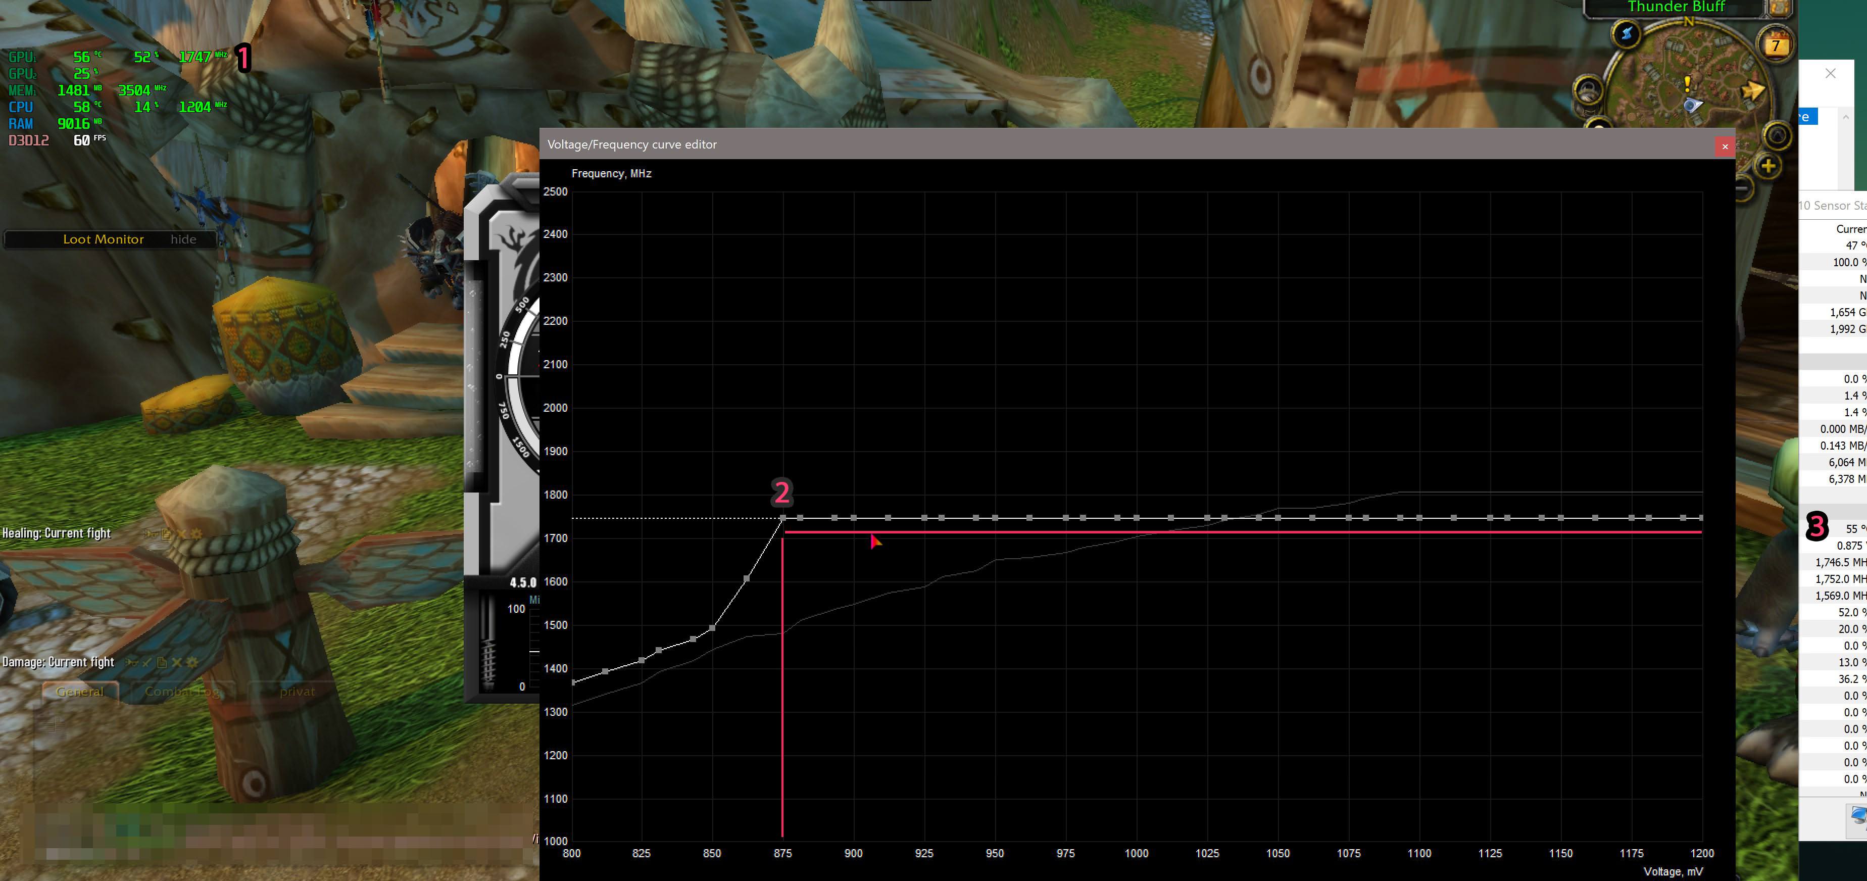Click the gold arrow marker on minimap
Screen dimensions: 1867x881
1752,91
